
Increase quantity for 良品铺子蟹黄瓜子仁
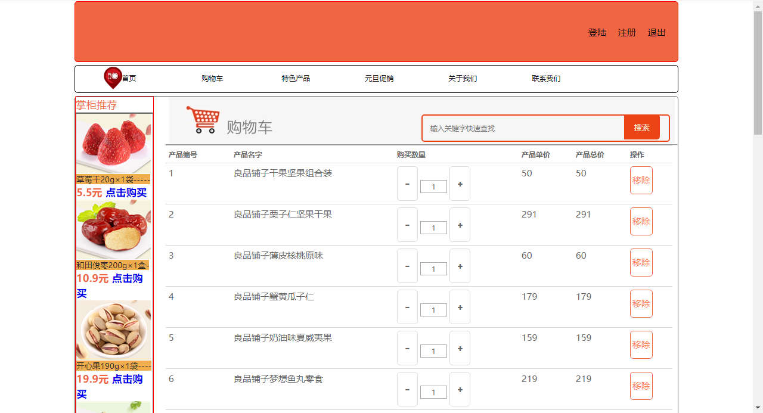pos(460,307)
